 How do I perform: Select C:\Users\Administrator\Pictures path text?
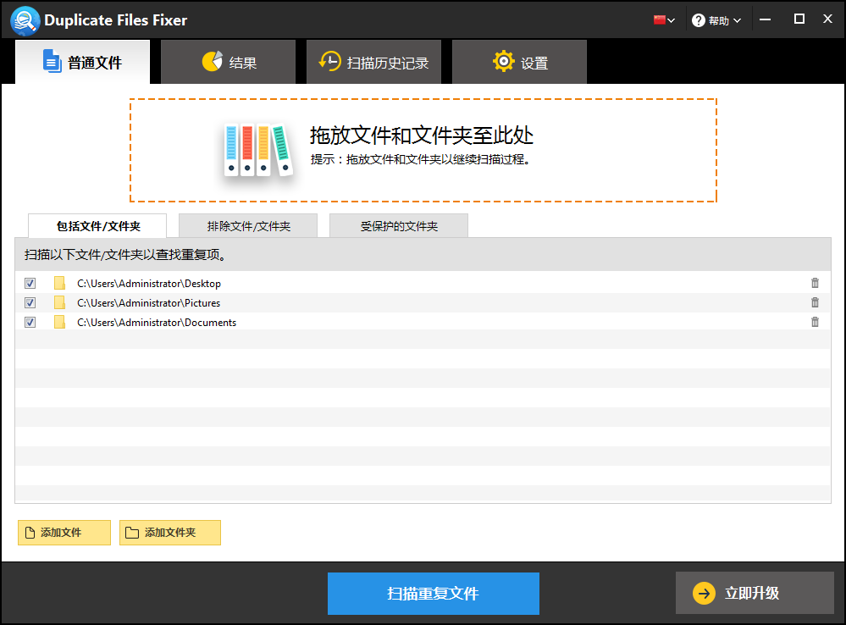[x=149, y=303]
